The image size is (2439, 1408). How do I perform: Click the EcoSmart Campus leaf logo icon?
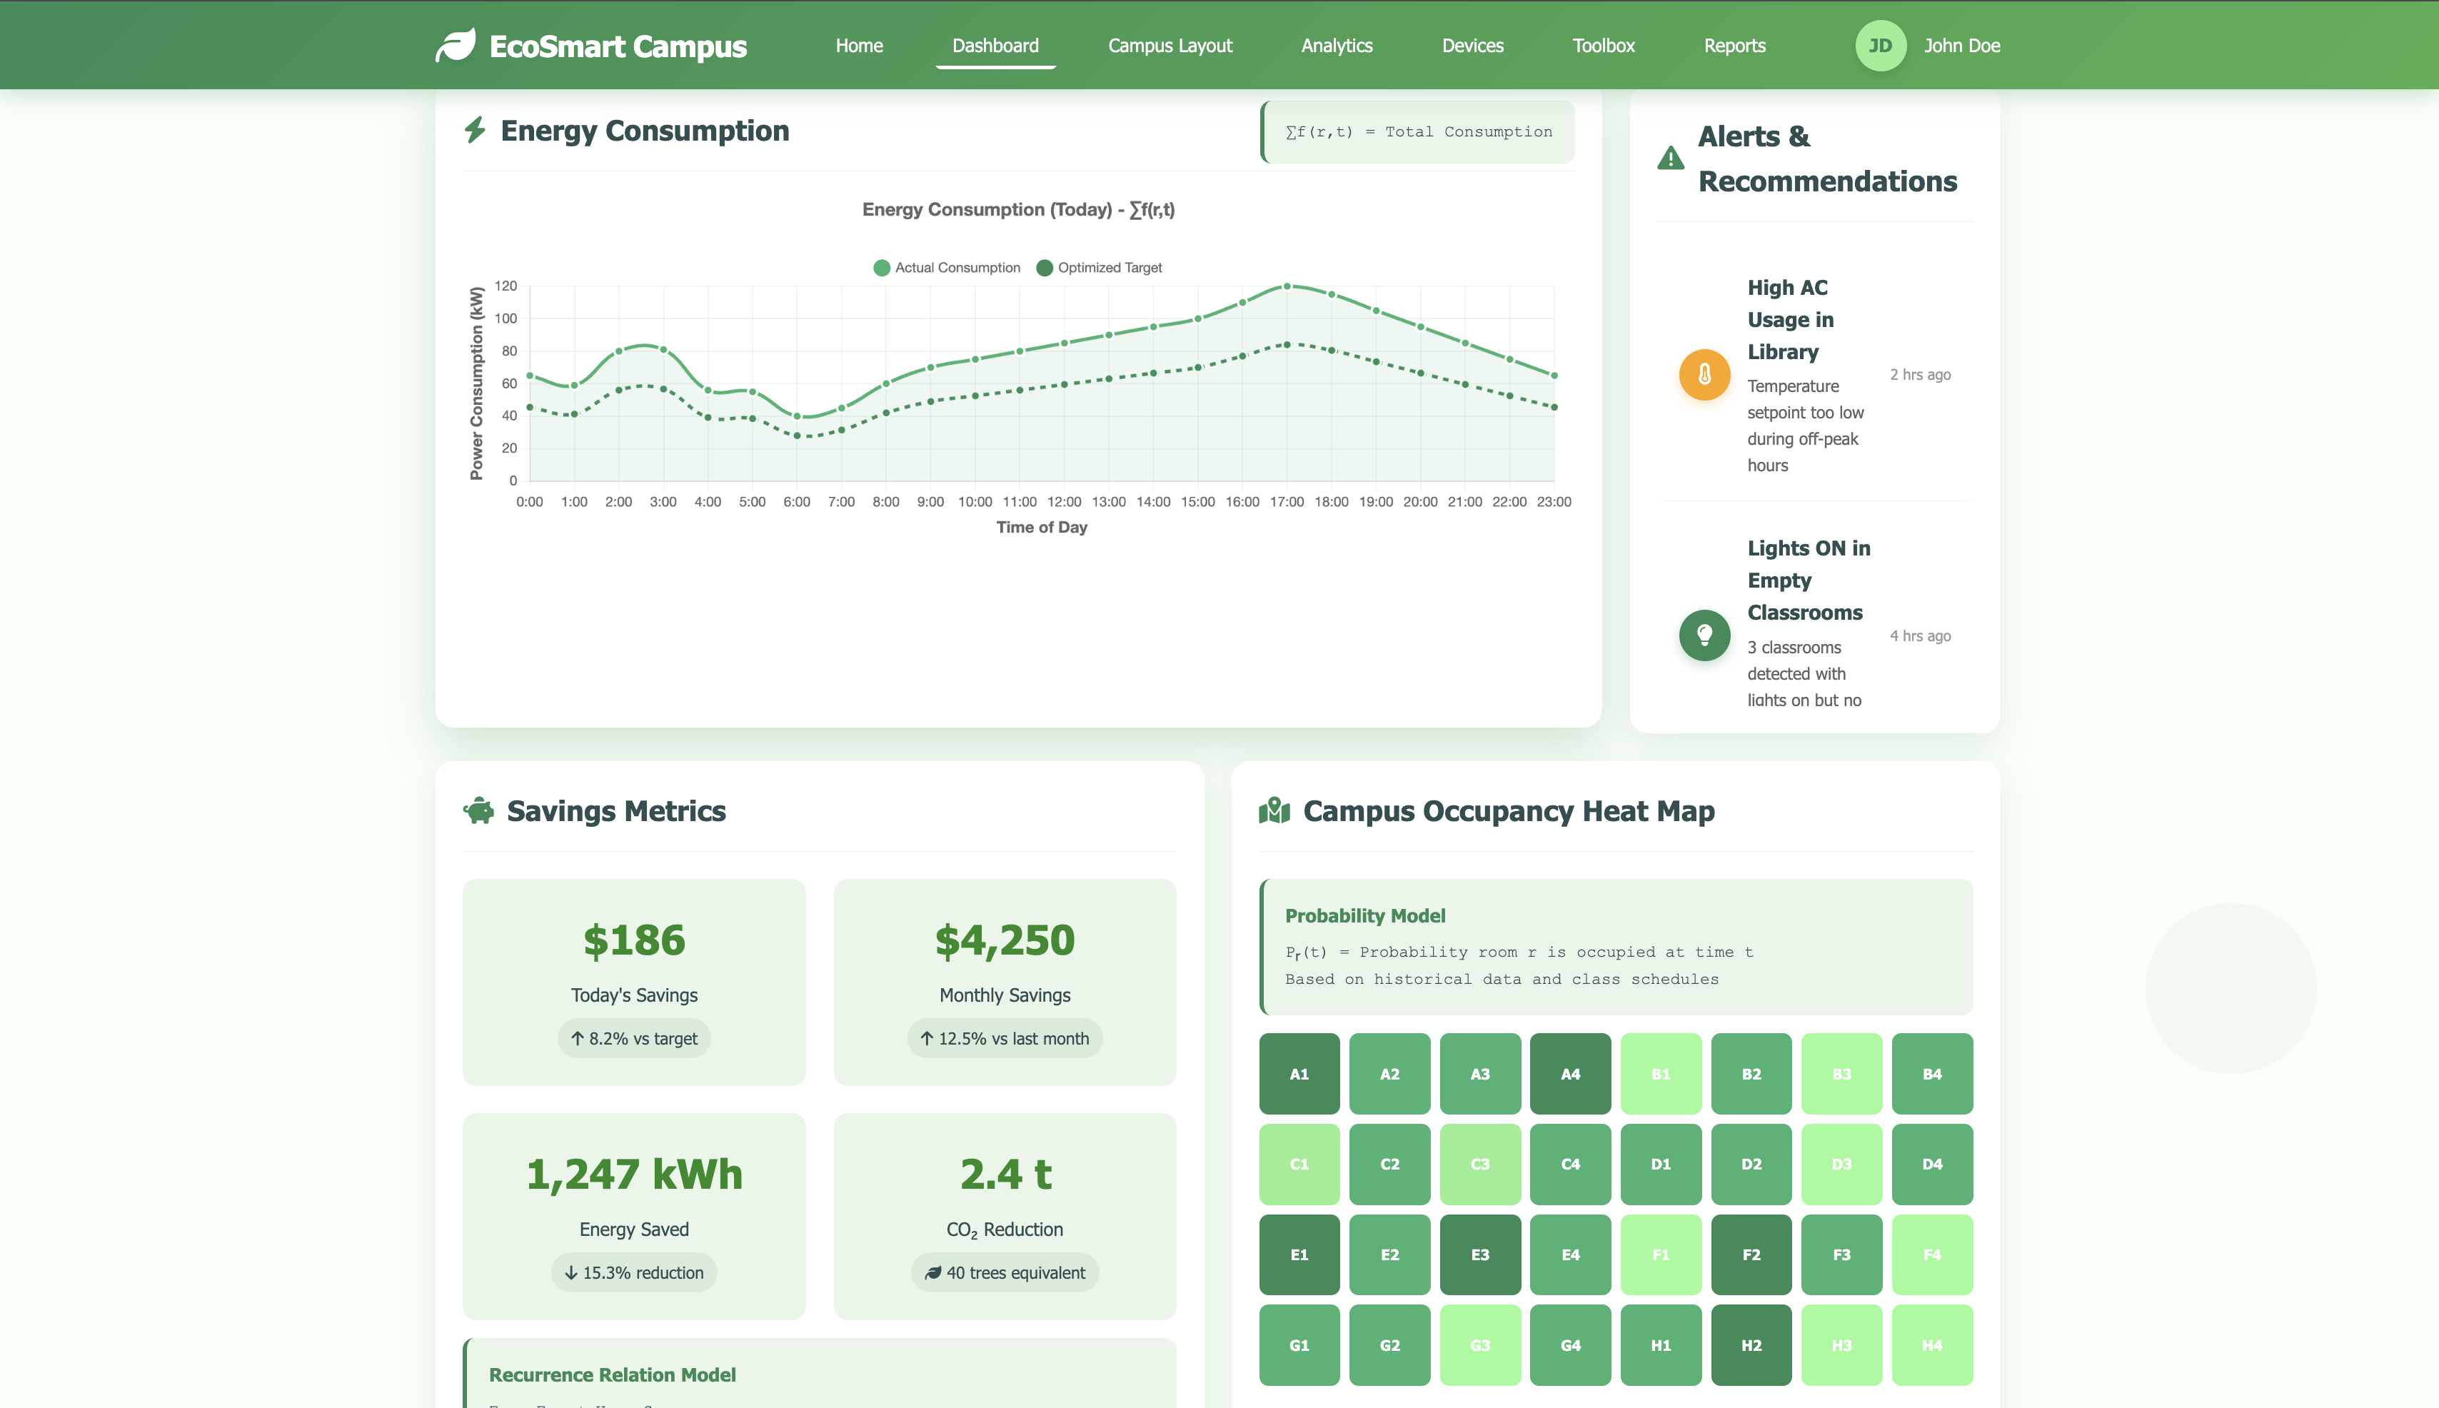coord(456,46)
